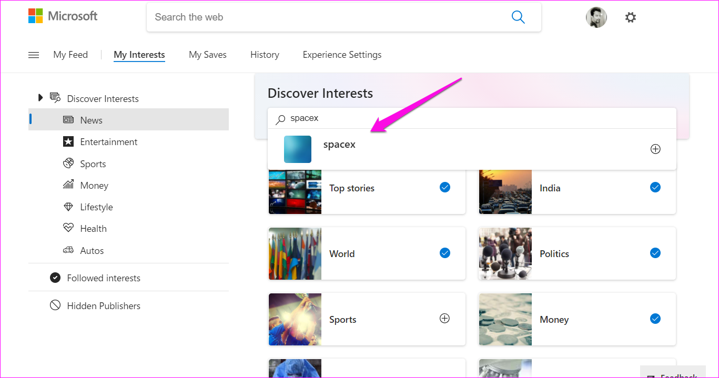Image resolution: width=719 pixels, height=378 pixels.
Task: Open the hamburger navigation menu
Action: tap(34, 55)
